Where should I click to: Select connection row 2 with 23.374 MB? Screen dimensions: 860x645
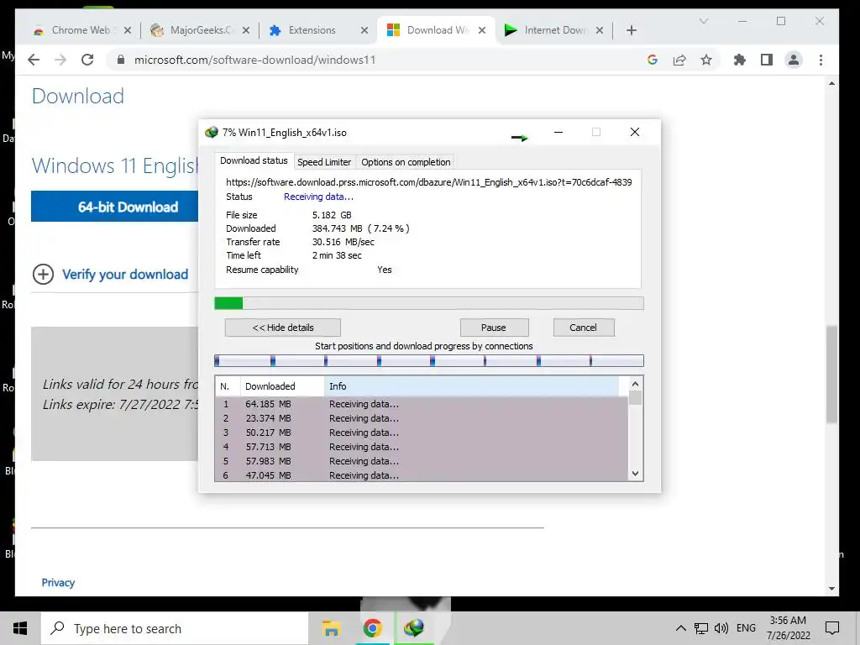[422, 418]
